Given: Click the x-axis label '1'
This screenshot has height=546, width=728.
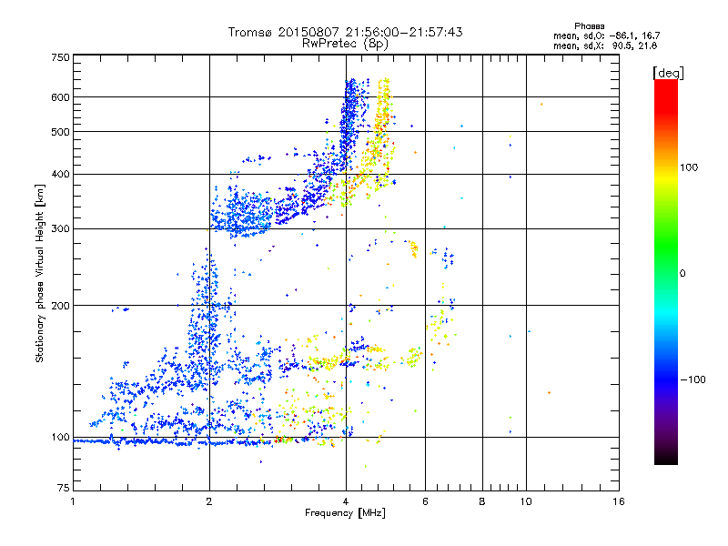Looking at the screenshot, I should pyautogui.click(x=73, y=501).
